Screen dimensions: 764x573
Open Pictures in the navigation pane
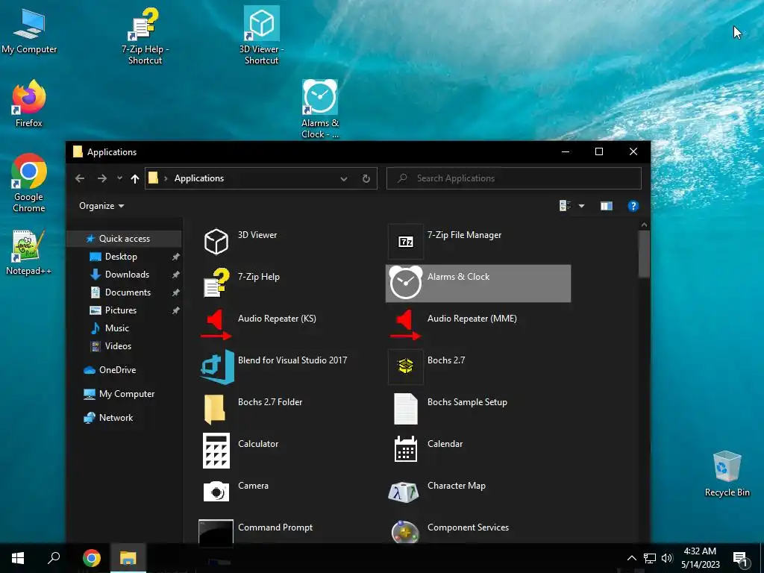pyautogui.click(x=120, y=310)
